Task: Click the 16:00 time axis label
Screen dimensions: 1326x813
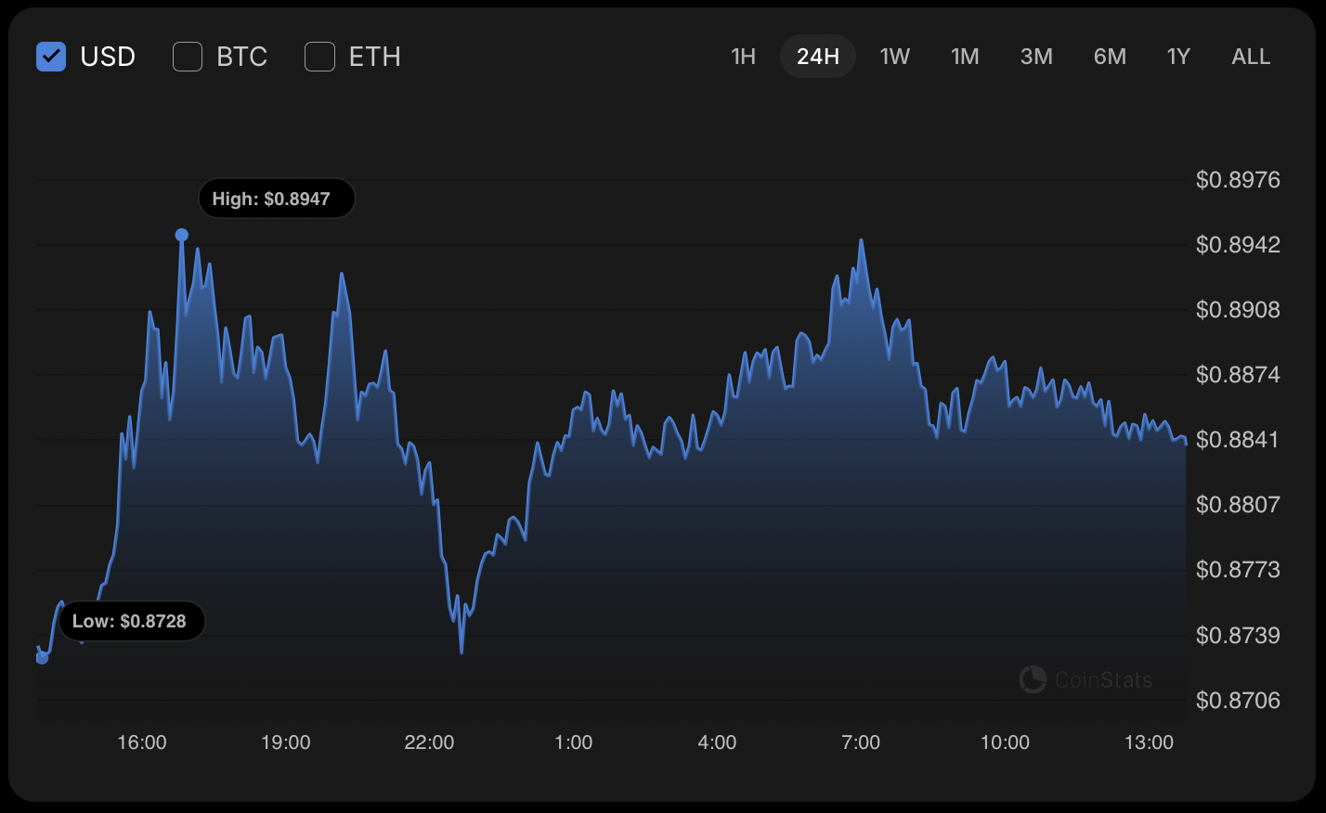Action: tap(142, 742)
